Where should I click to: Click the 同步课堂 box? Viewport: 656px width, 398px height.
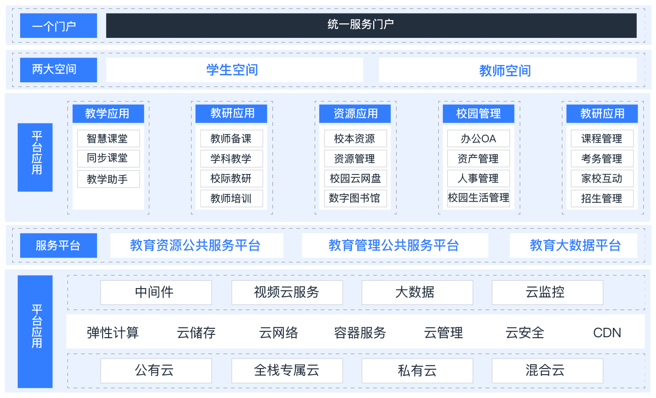coord(108,159)
